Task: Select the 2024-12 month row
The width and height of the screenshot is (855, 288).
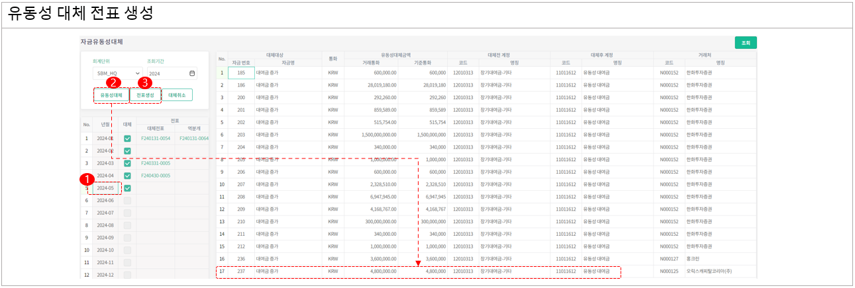Action: (105, 275)
